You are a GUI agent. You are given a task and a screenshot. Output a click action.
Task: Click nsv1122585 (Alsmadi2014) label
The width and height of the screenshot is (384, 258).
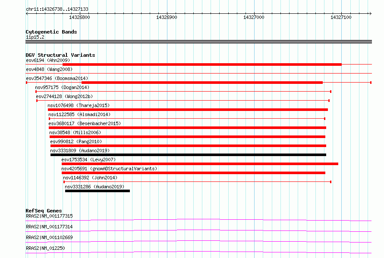(79, 114)
